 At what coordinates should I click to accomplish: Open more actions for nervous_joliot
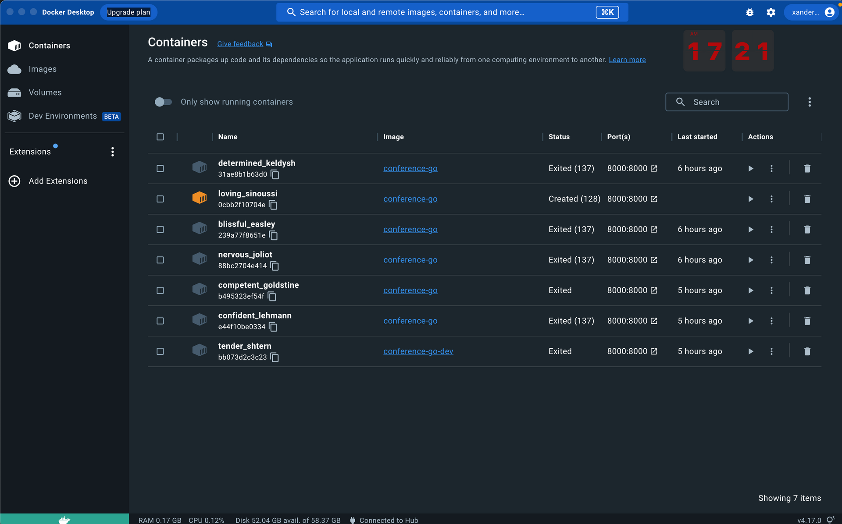pyautogui.click(x=771, y=260)
